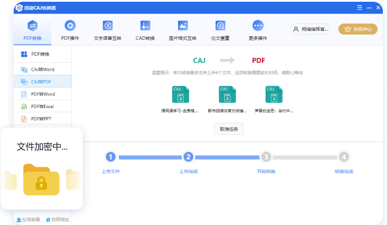Image resolution: width=387 pixels, height=225 pixels.
Task: Click the app logo in title bar
Action: tap(19, 8)
